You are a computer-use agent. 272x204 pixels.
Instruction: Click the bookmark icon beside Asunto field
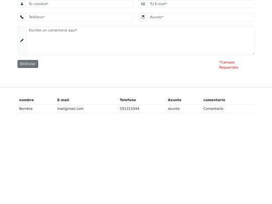143,17
